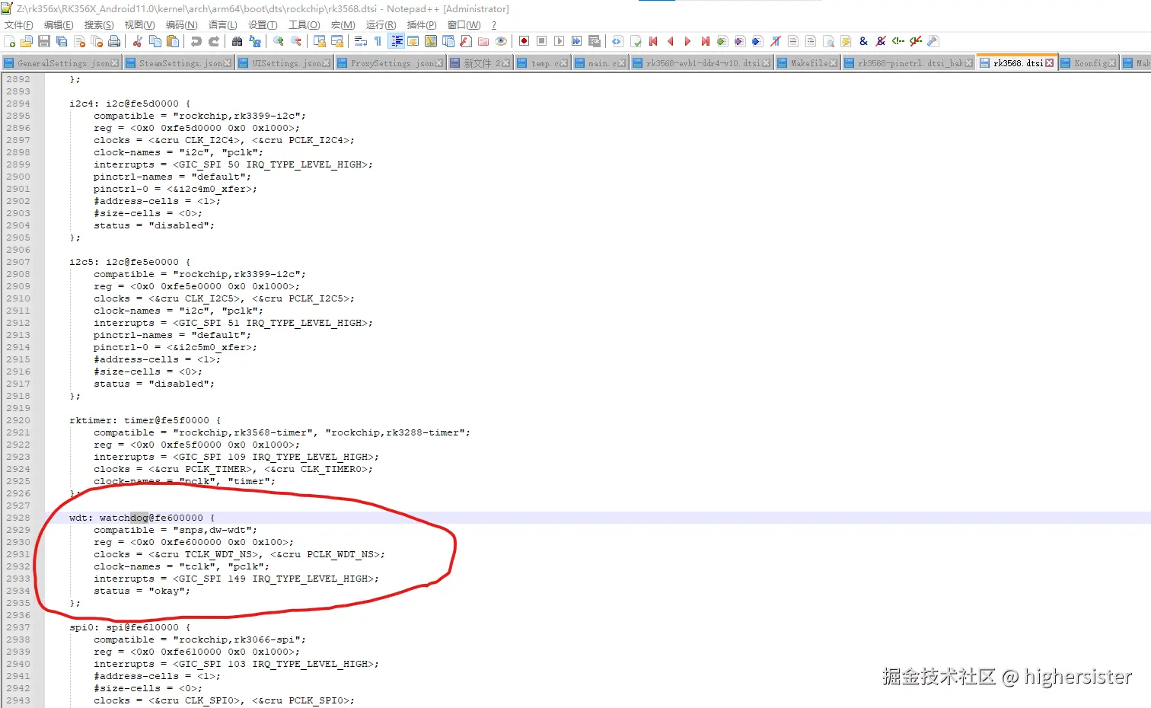Stop macro recording

pyautogui.click(x=542, y=41)
